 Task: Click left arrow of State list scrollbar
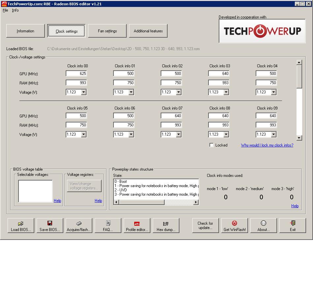[x=116, y=202]
